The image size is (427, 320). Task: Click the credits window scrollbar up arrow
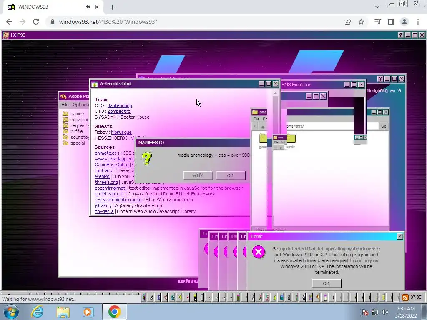pos(275,93)
